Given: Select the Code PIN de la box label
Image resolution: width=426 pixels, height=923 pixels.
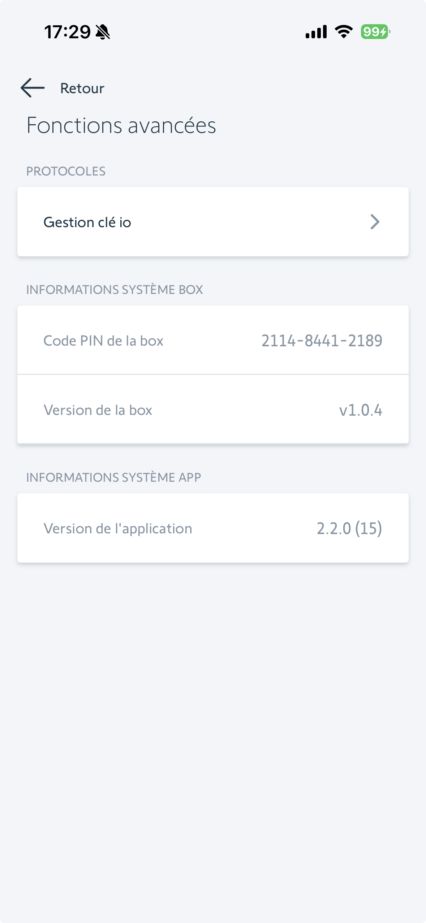Looking at the screenshot, I should (103, 341).
